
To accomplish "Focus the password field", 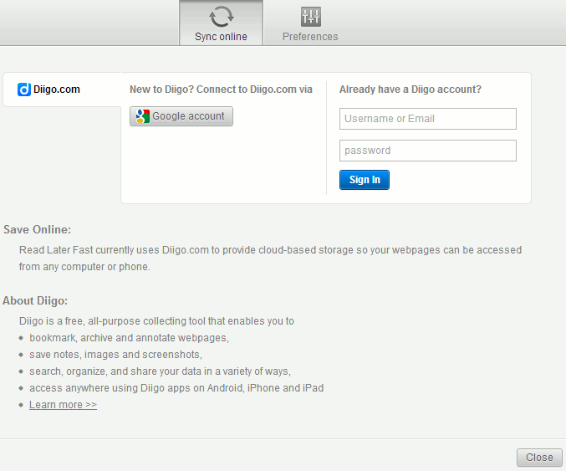I will coord(428,151).
